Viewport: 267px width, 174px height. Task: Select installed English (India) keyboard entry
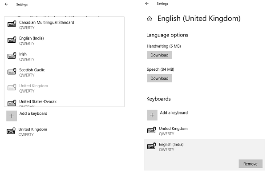(205, 147)
